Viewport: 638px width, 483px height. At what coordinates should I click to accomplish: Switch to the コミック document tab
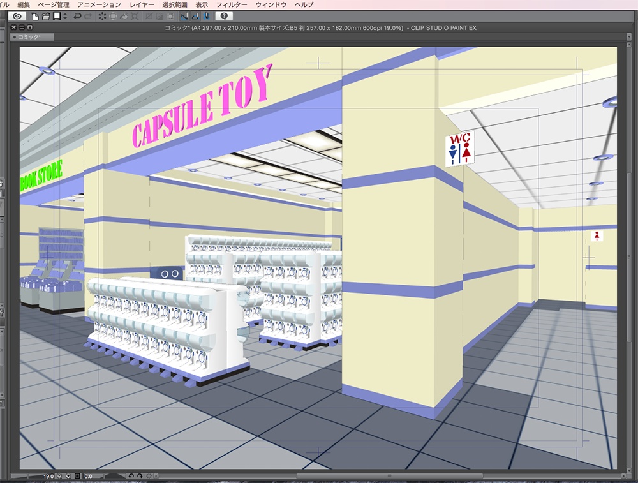[x=32, y=37]
